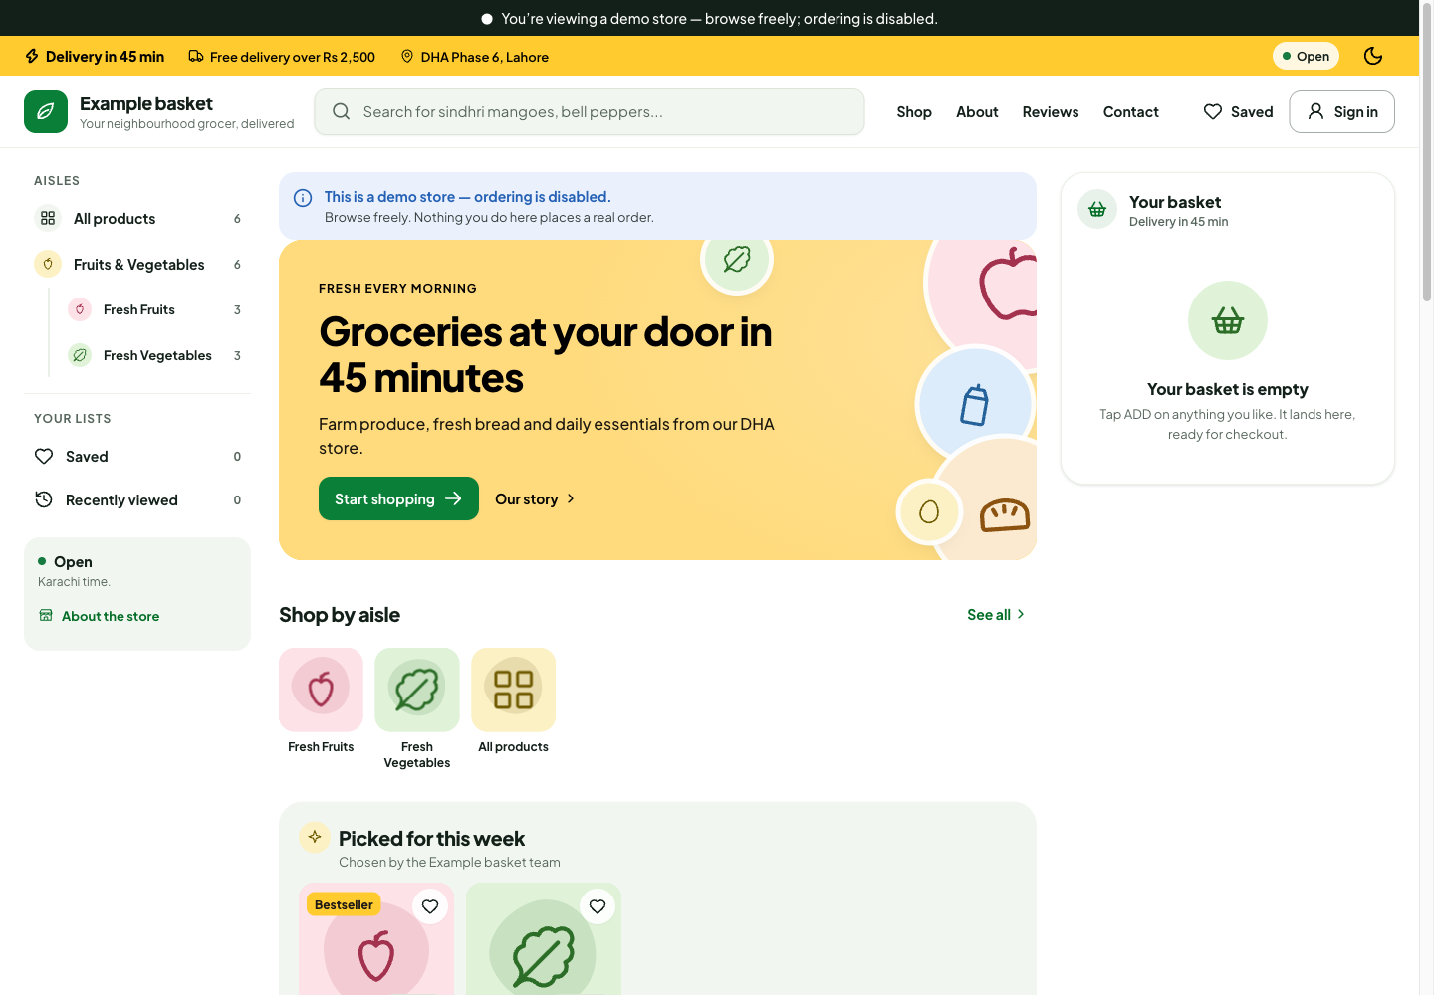Click the basket icon beside Your basket heading
Viewport: 1434px width, 995px height.
point(1097,209)
